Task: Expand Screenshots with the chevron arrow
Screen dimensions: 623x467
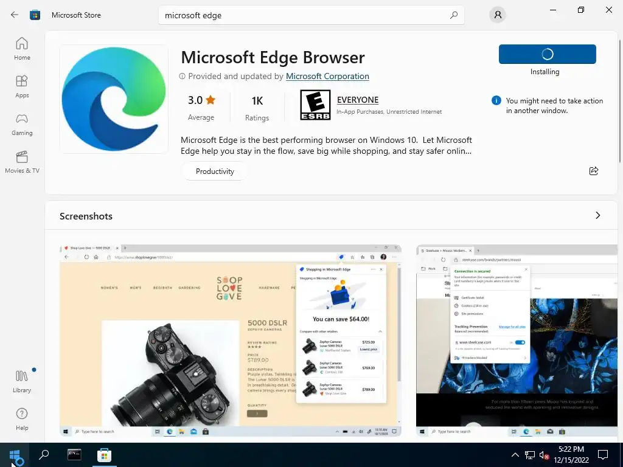Action: [x=597, y=215]
